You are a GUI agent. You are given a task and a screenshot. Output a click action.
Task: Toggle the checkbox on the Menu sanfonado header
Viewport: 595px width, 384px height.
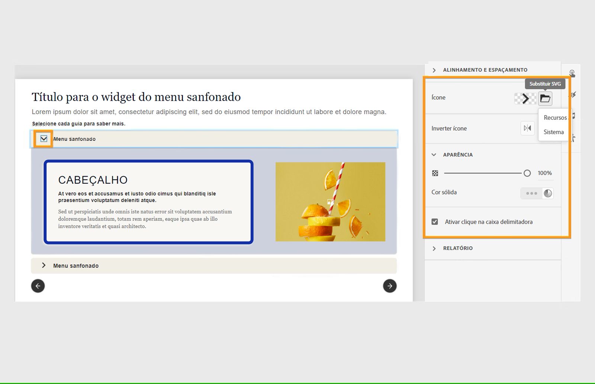click(44, 139)
